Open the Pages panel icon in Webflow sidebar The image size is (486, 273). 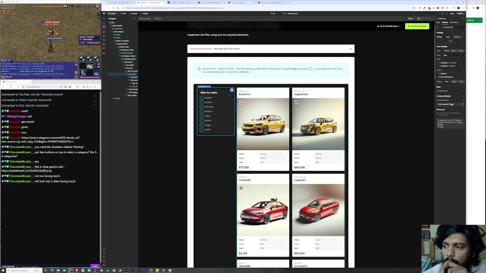pyautogui.click(x=104, y=23)
